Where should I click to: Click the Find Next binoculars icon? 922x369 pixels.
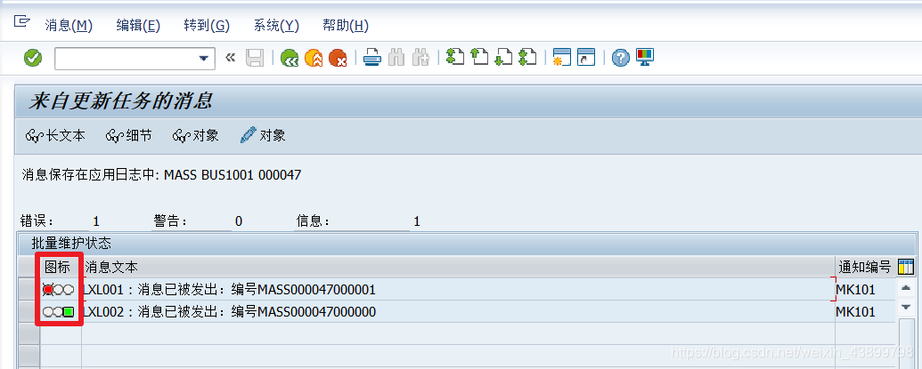pyautogui.click(x=420, y=58)
